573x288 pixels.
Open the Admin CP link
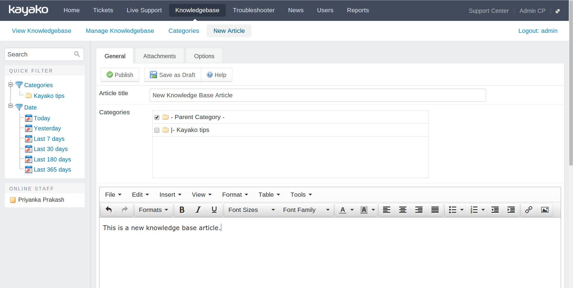click(532, 11)
